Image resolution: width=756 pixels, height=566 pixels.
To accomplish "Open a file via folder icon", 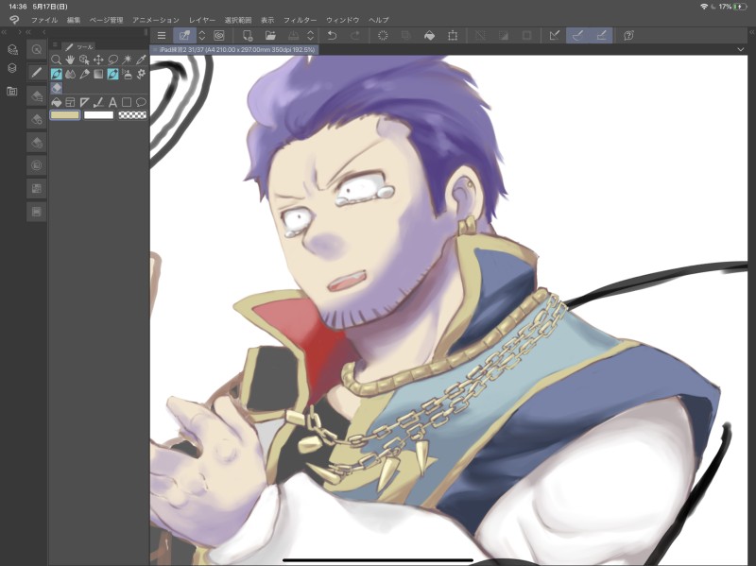I will (x=270, y=35).
